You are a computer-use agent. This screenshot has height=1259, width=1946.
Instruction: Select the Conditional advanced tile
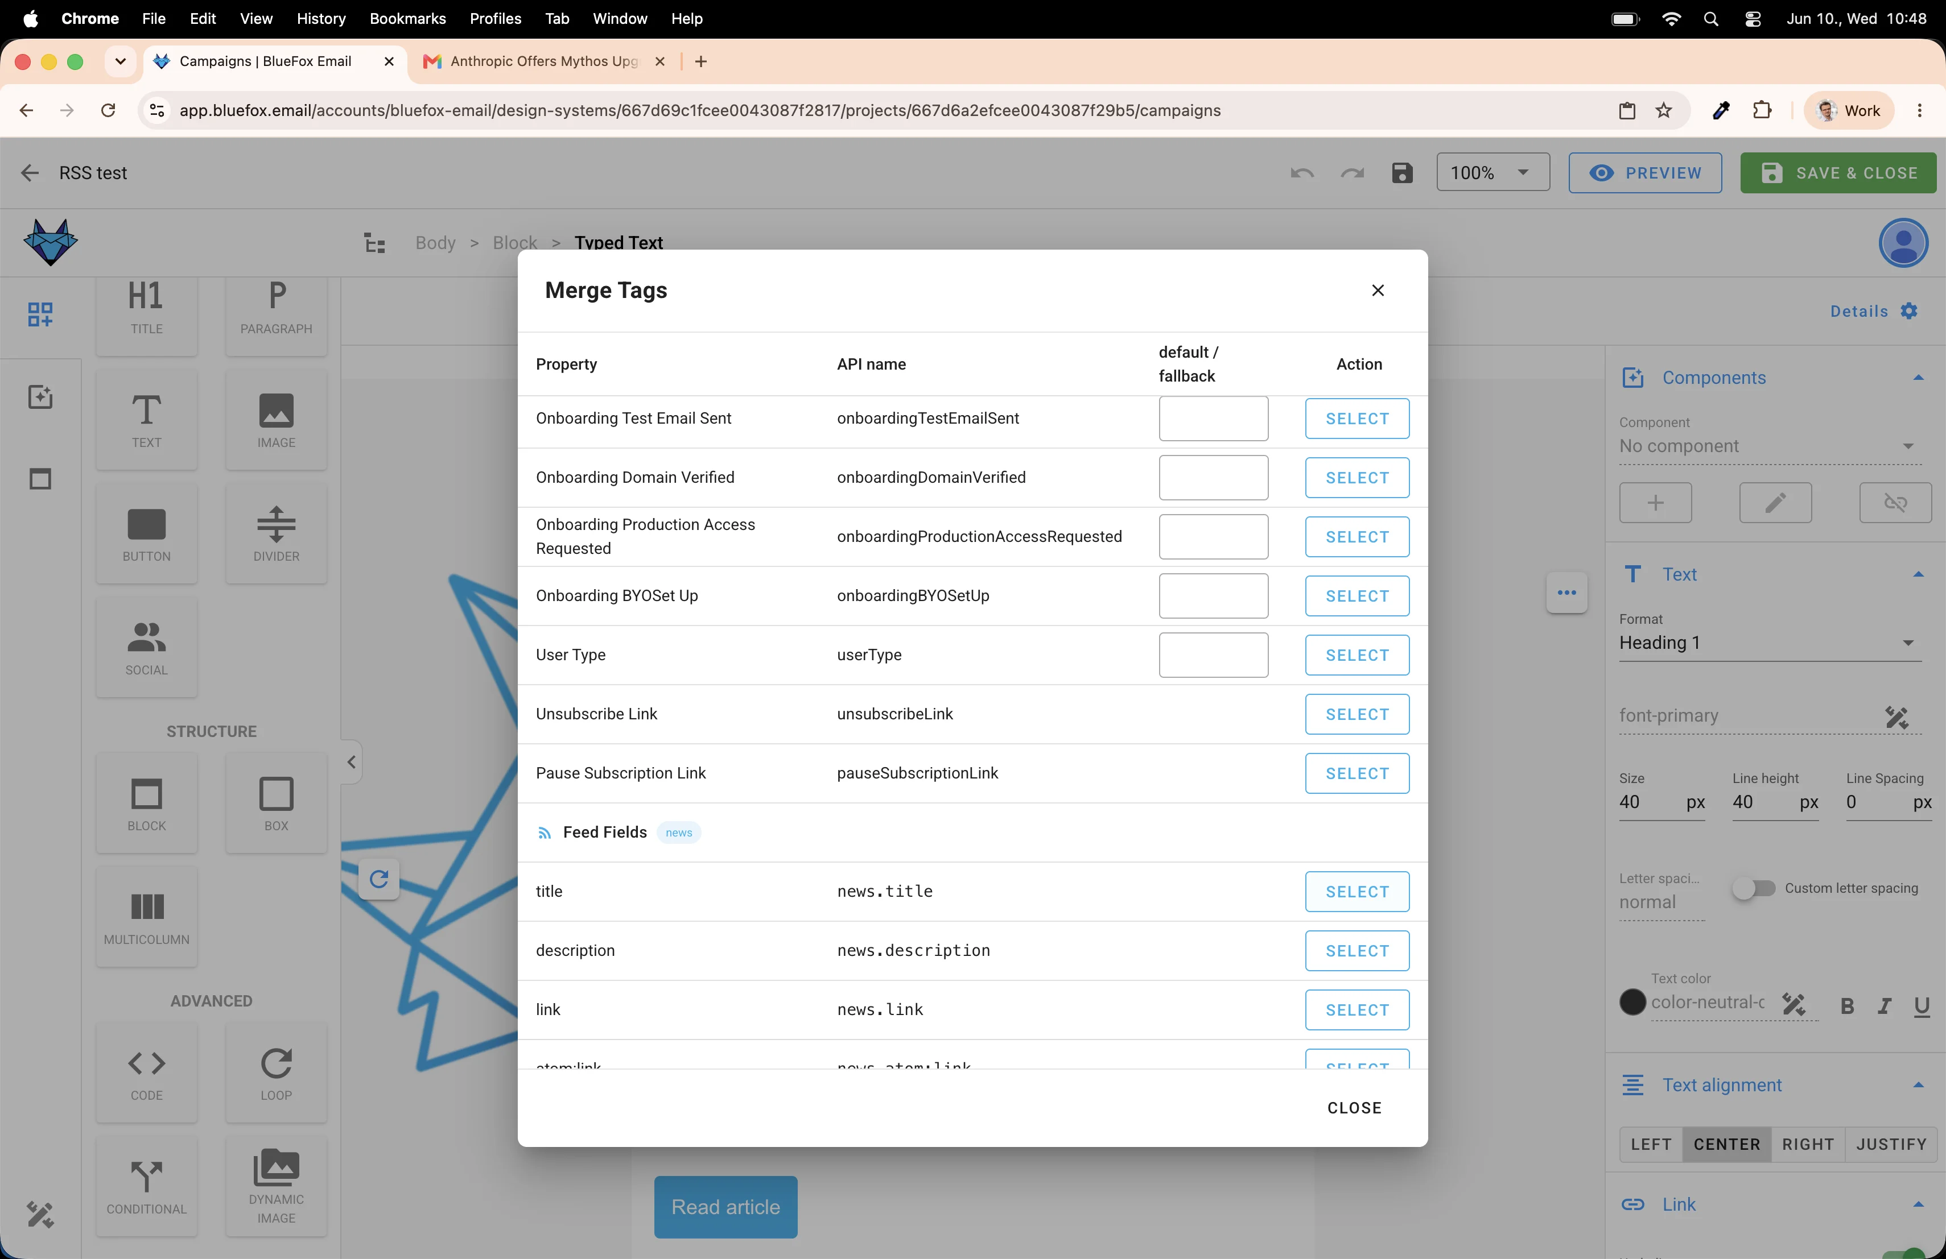click(146, 1186)
